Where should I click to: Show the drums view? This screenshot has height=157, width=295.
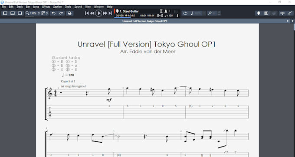(x=274, y=13)
